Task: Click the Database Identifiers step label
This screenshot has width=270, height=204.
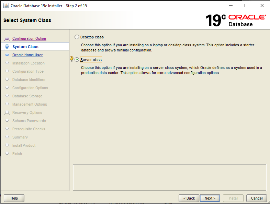Action: [29, 80]
